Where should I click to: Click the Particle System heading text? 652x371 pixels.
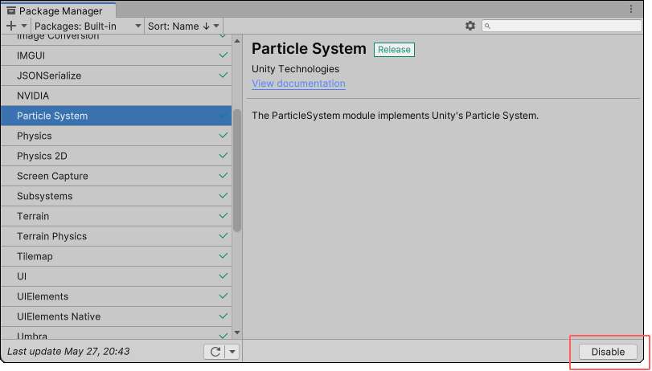point(309,49)
